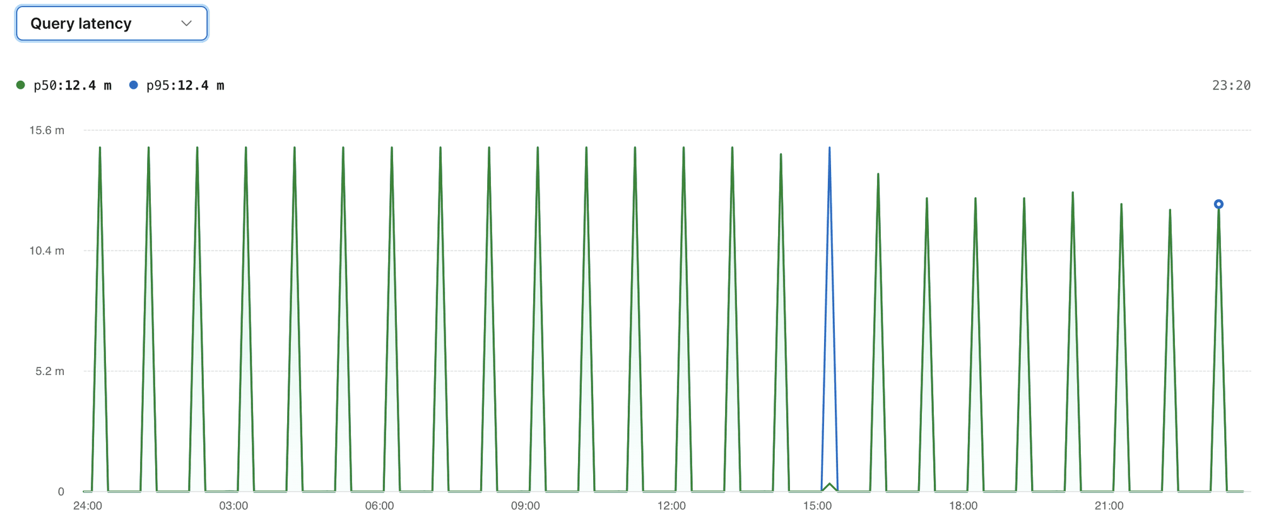Click the 03:00 x-axis label
The height and width of the screenshot is (522, 1262).
pos(233,506)
